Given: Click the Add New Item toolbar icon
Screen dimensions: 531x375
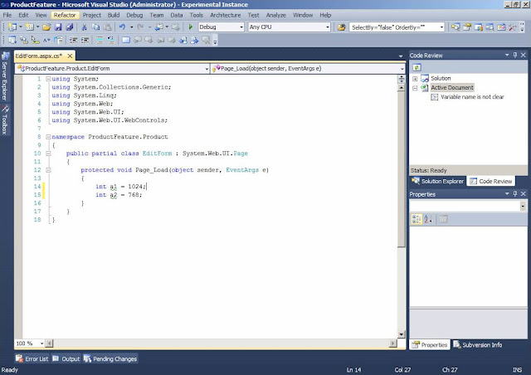Looking at the screenshot, I should tap(30, 27).
